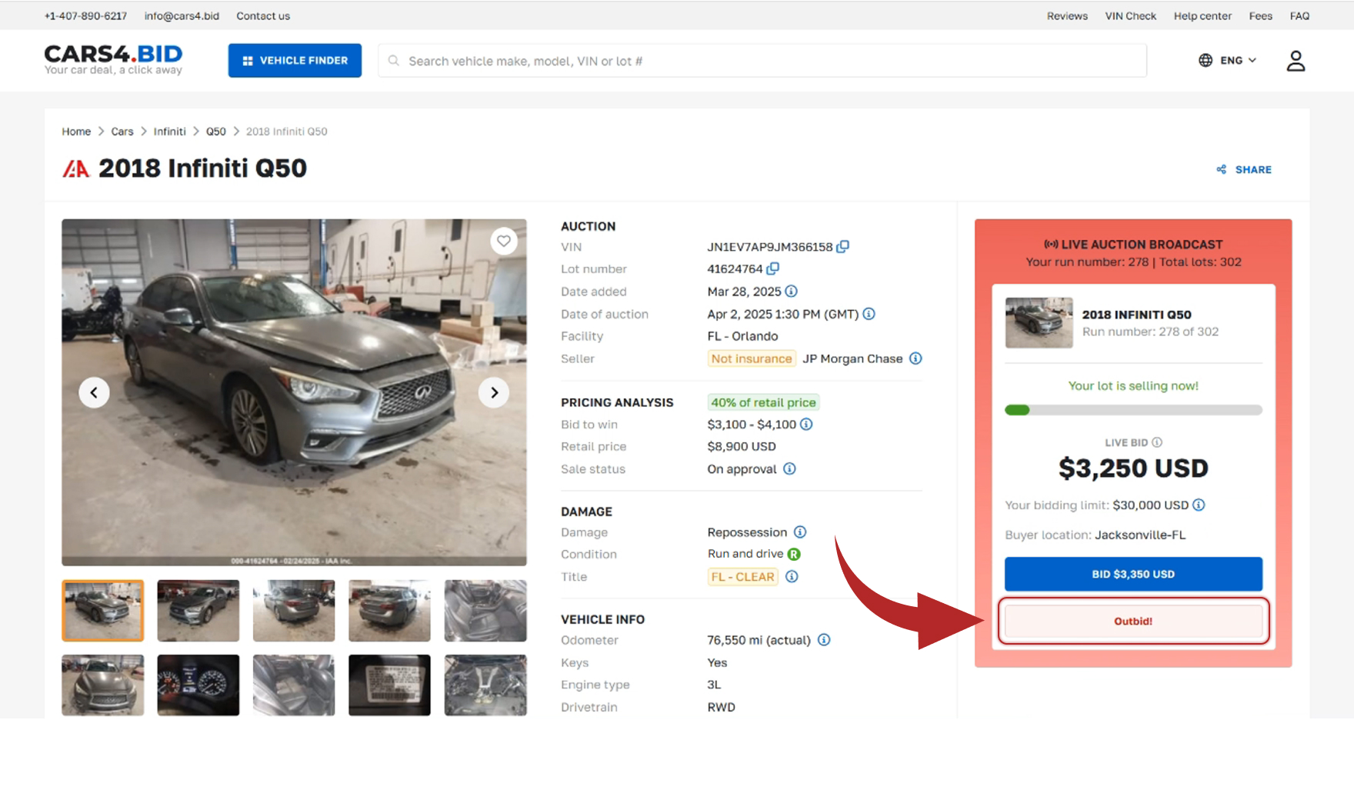This screenshot has height=800, width=1354.
Task: Click the VIN value JN1EV7AP9JM366158
Action: pyautogui.click(x=770, y=247)
